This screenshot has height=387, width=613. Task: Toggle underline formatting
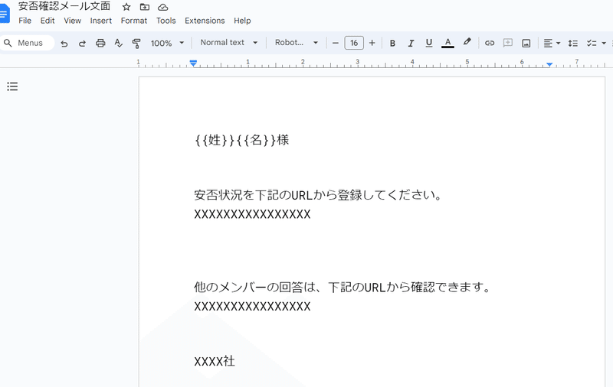coord(429,43)
